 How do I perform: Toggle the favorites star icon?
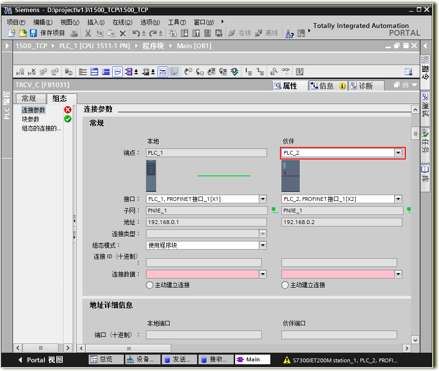tap(174, 72)
